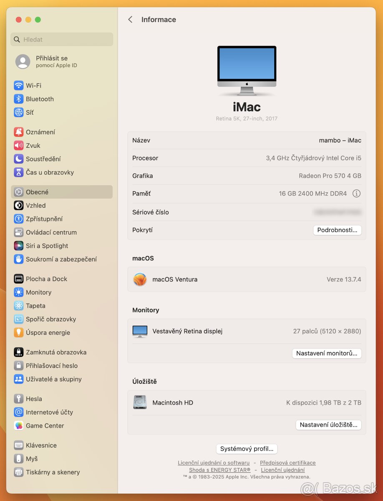Open the memory info popover

click(x=355, y=193)
